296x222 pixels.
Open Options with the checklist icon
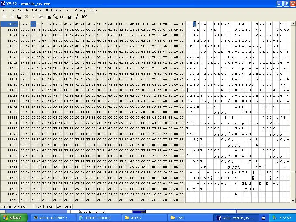point(70,17)
